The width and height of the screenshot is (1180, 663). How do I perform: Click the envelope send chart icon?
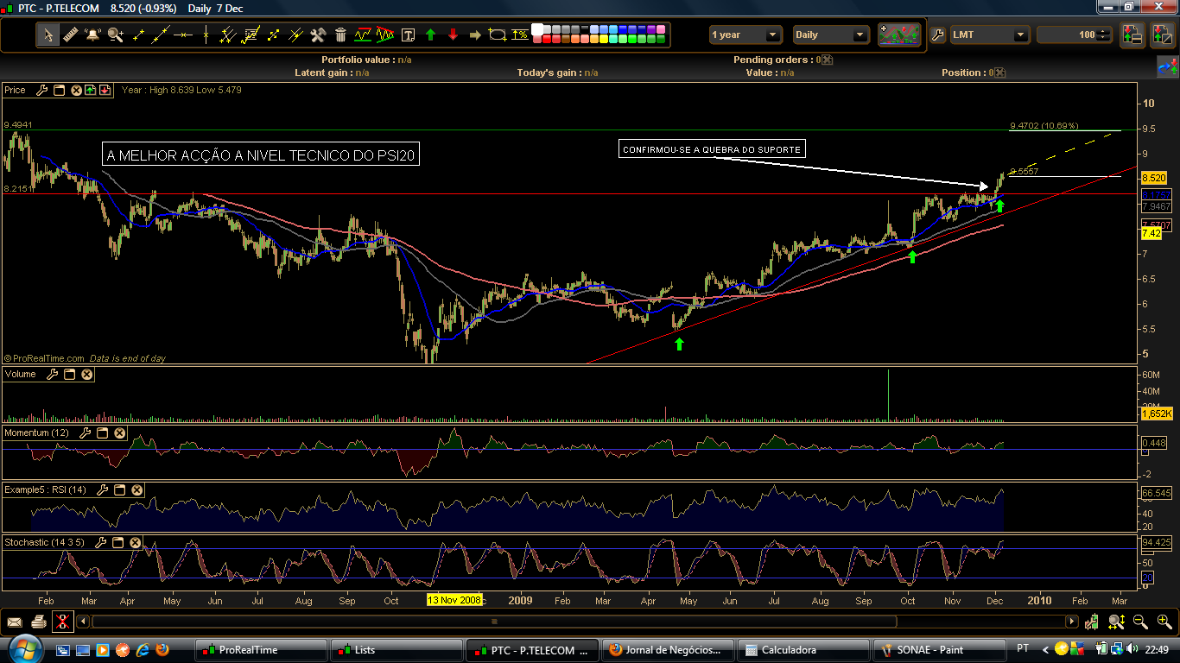15,621
